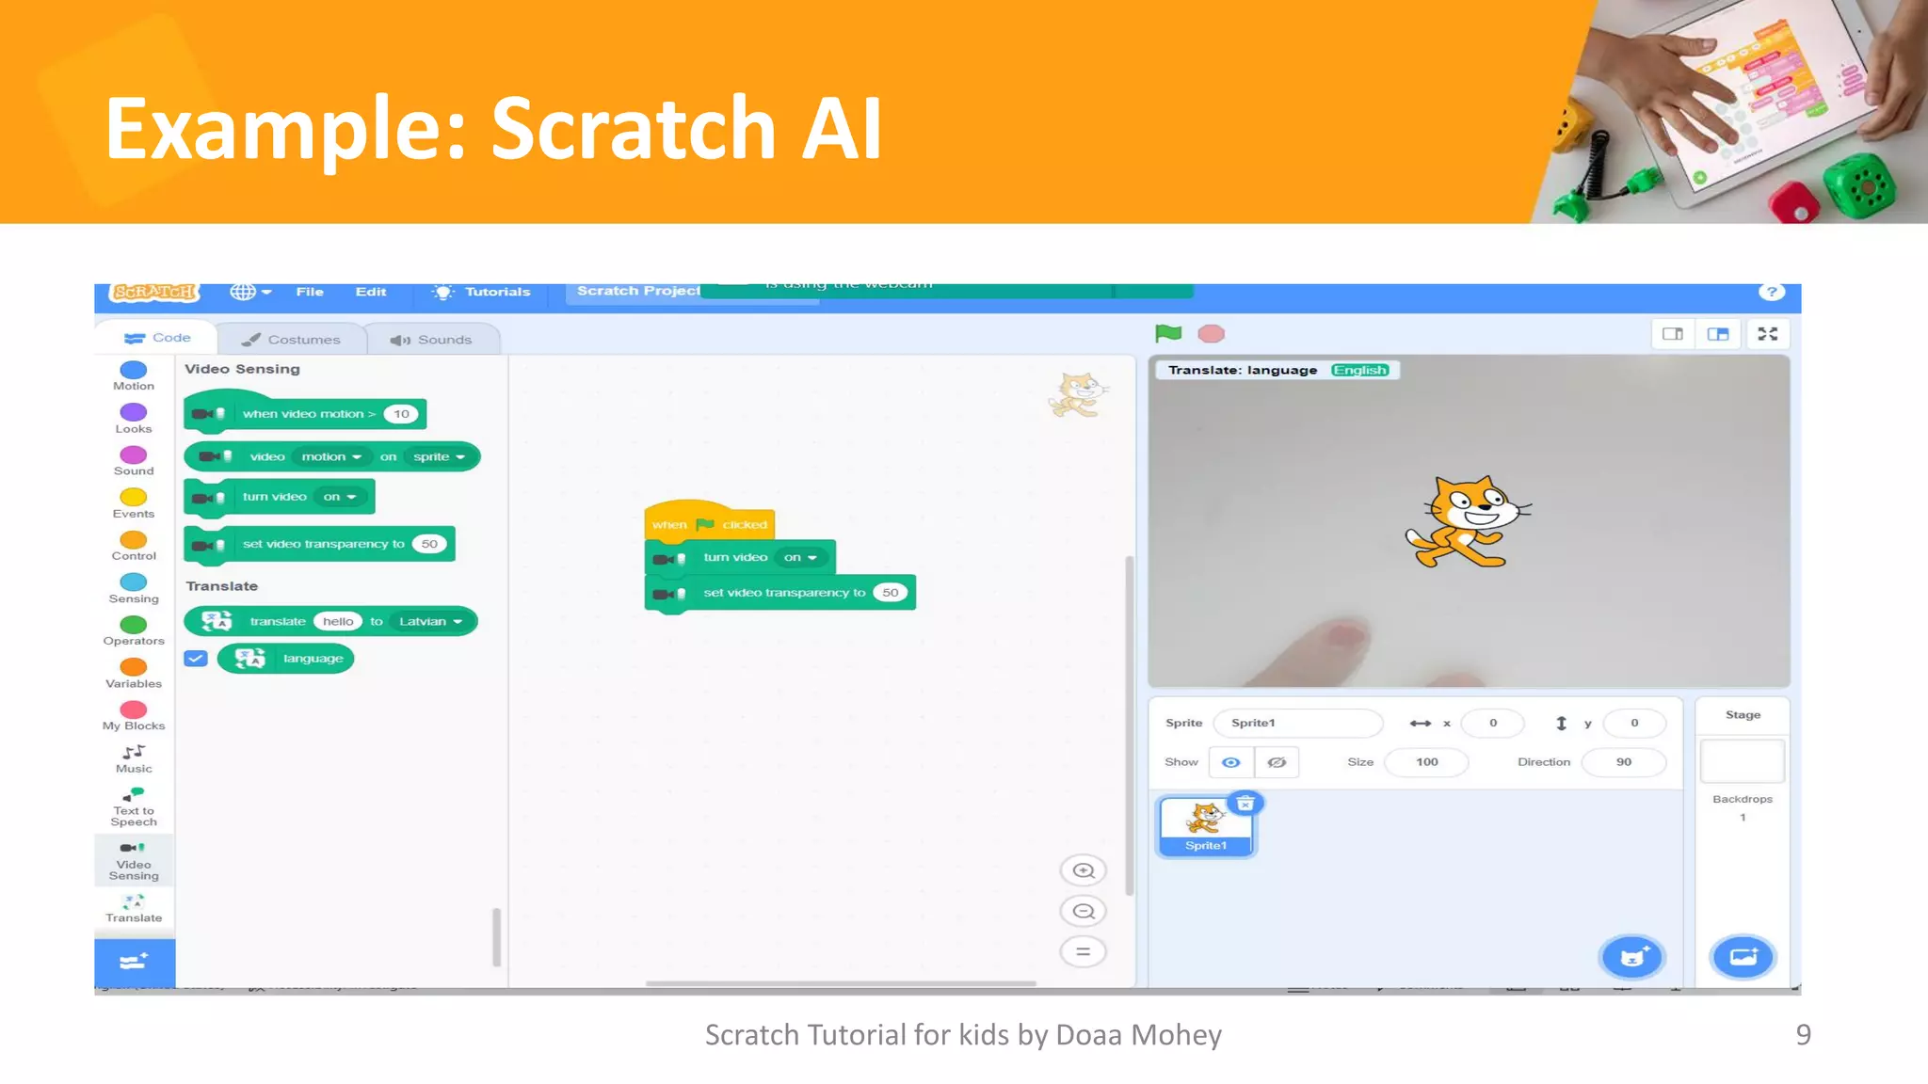Switch to the Code tab
The height and width of the screenshot is (1084, 1928).
click(x=156, y=338)
